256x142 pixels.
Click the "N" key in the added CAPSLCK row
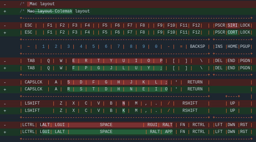131,89
